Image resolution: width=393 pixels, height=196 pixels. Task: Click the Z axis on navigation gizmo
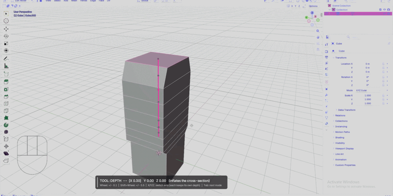pyautogui.click(x=312, y=13)
